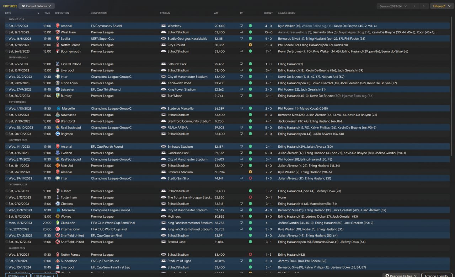Click the Chelsea club badge
The height and width of the screenshot is (277, 455).
pyautogui.click(x=58, y=204)
